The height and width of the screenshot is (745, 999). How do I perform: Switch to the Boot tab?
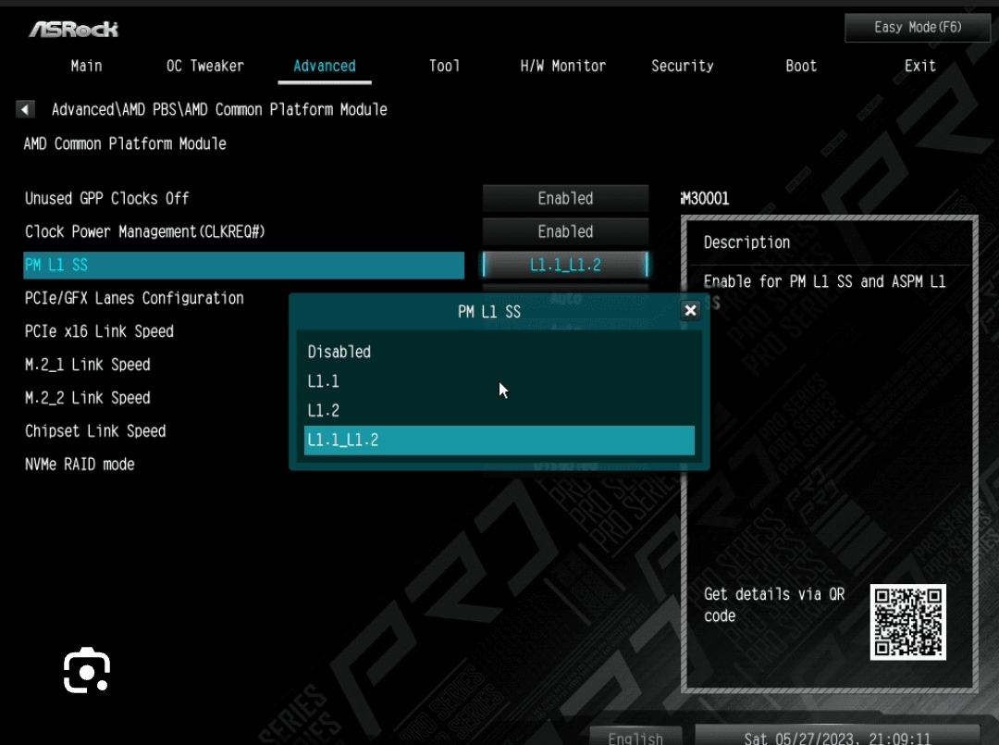801,66
